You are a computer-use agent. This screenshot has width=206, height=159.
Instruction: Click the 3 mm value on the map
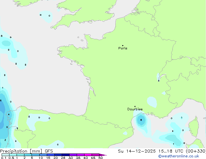(x=7, y=127)
